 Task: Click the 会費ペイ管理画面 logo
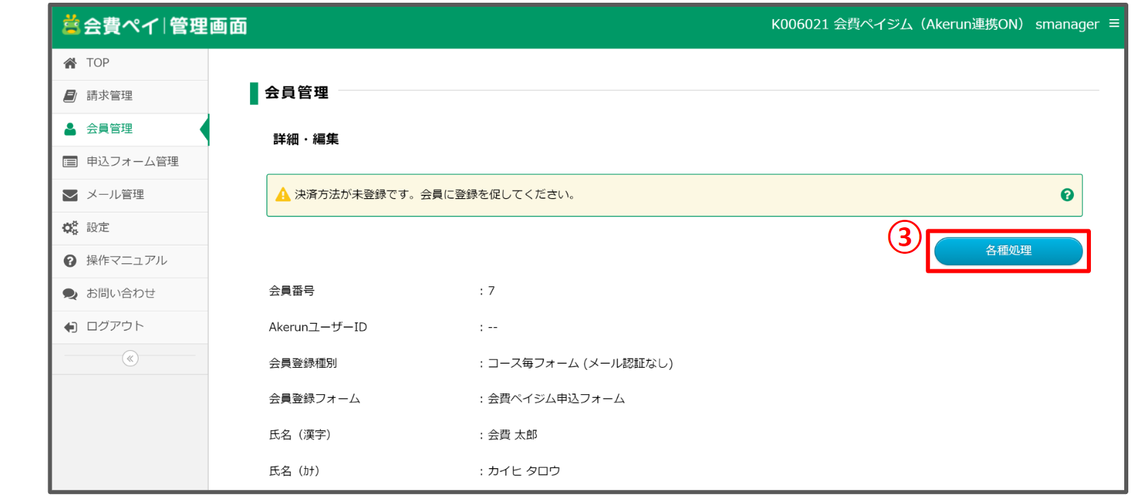pos(155,26)
